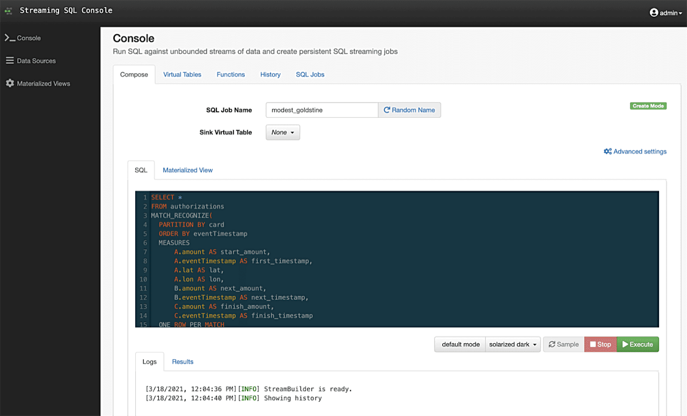687x416 pixels.
Task: Click the MATCH_RECOGNIZE( line in editor
Action: tap(182, 215)
